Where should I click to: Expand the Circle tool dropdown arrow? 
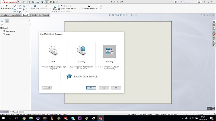(22, 6)
